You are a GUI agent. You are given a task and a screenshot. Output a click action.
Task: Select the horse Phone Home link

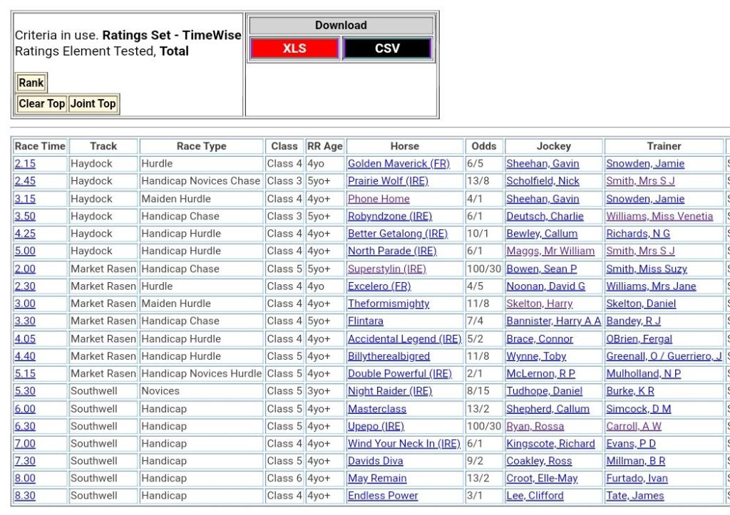coord(379,199)
